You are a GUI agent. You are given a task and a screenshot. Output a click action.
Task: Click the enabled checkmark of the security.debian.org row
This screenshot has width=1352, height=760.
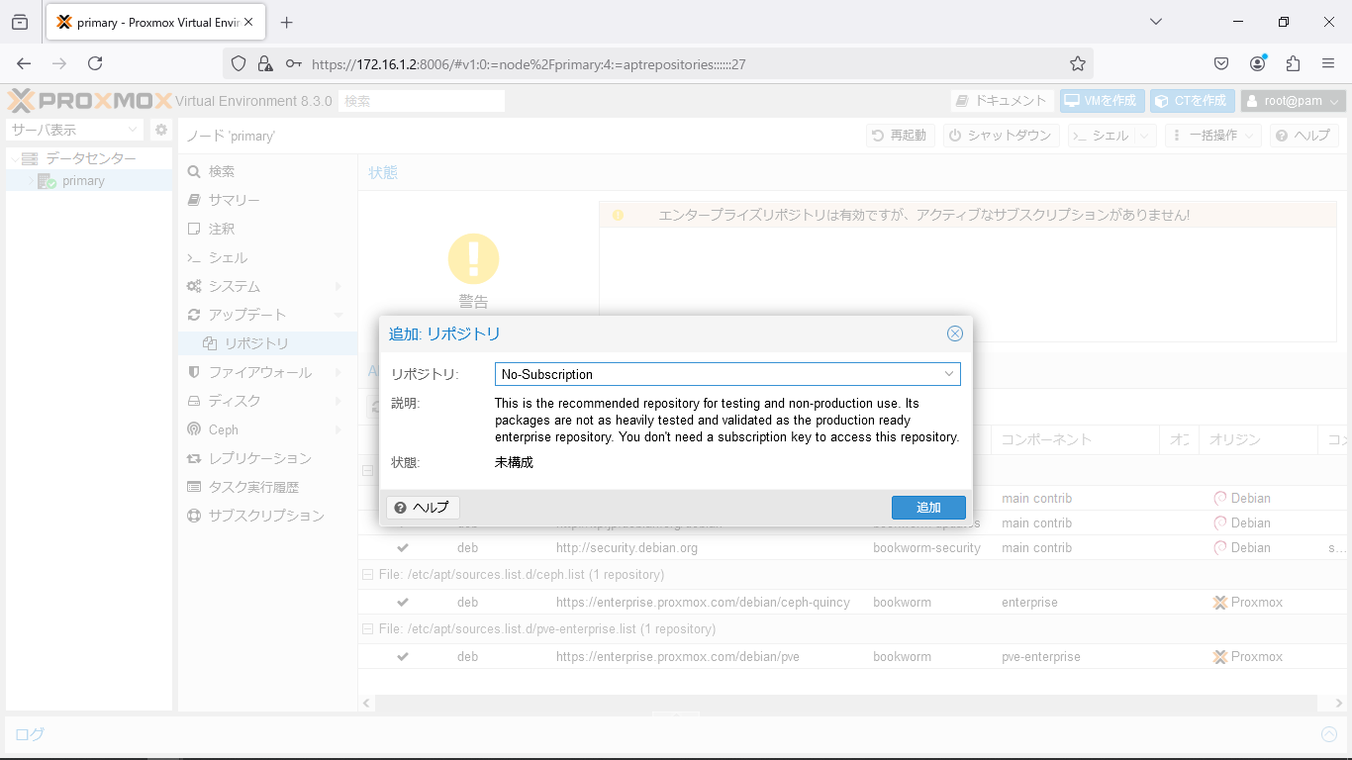[x=403, y=548]
